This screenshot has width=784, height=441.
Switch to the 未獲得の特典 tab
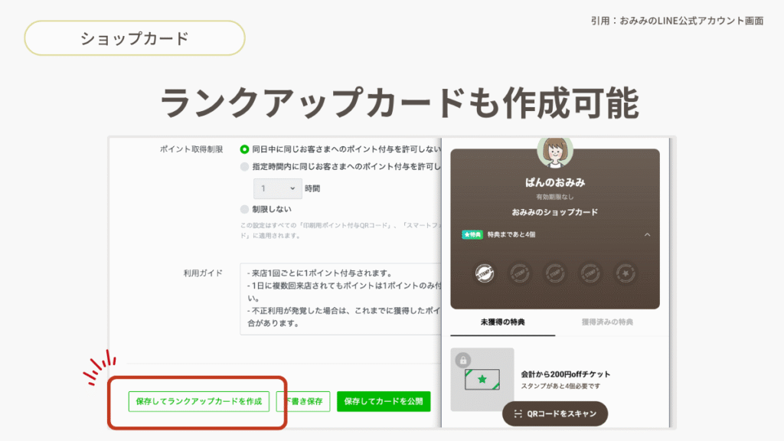pos(502,322)
